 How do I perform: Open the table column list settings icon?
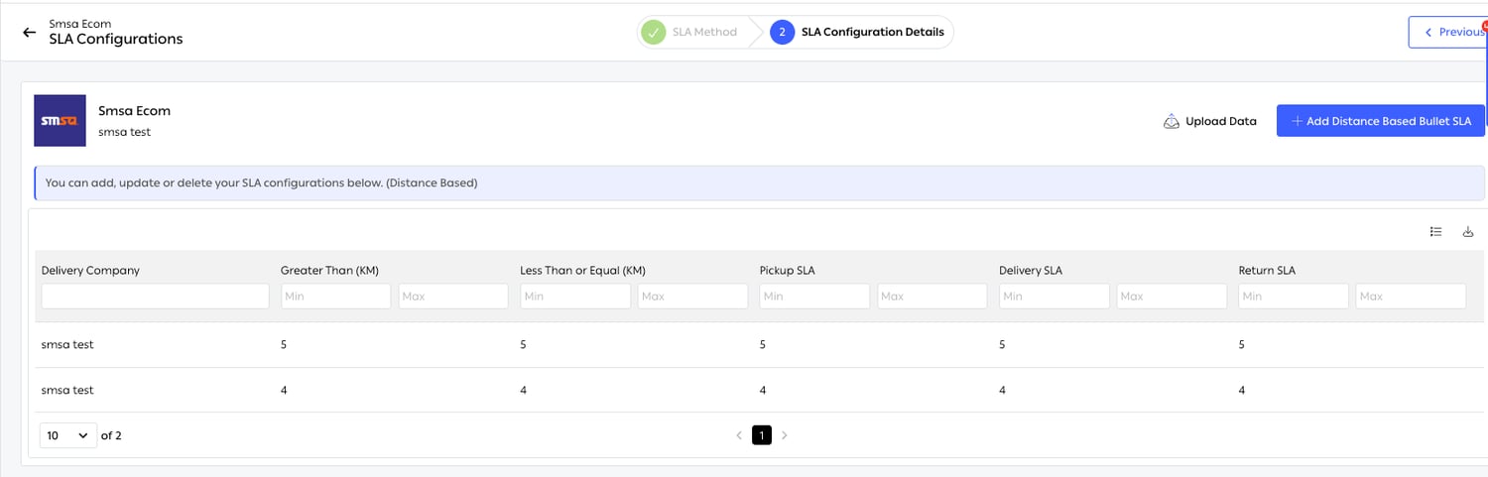1435,232
